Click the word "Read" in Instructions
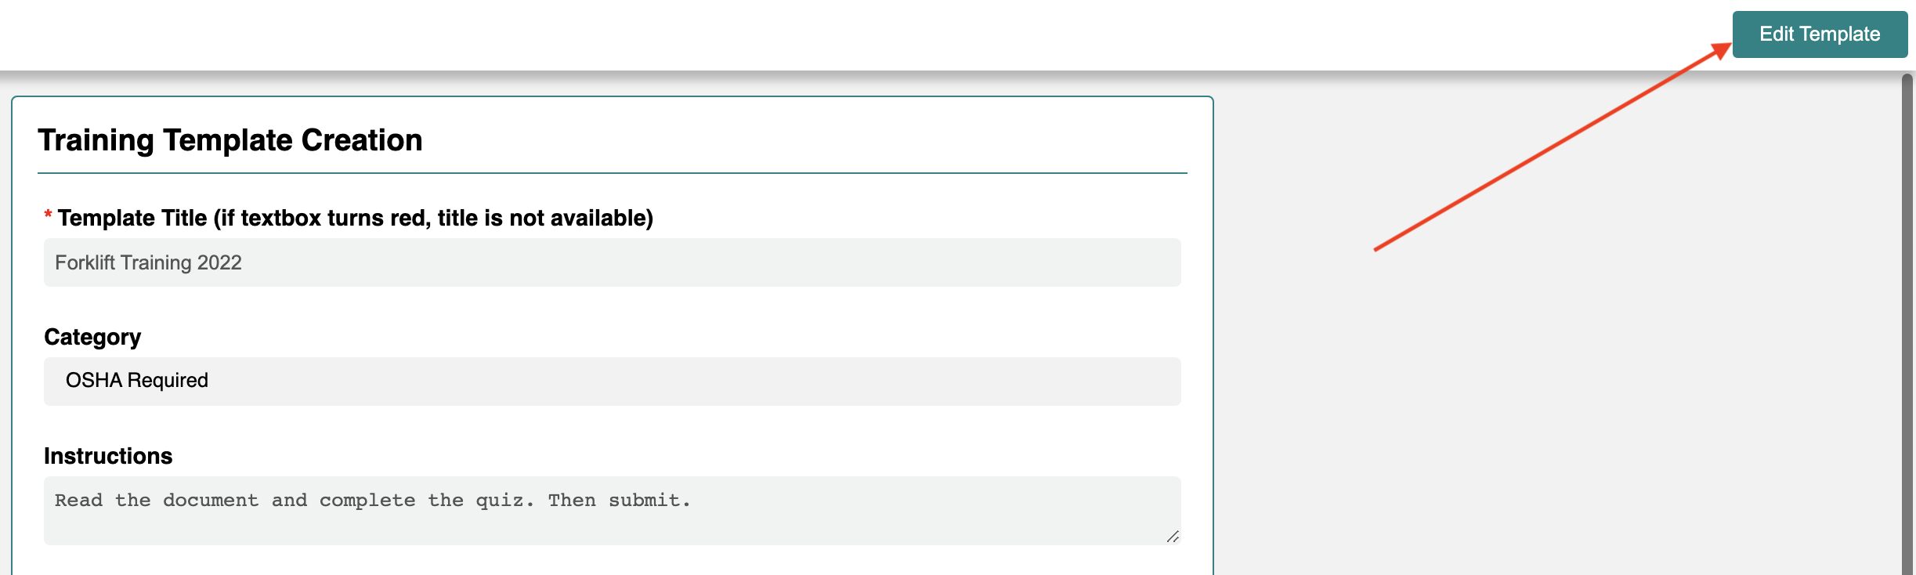Image resolution: width=1916 pixels, height=575 pixels. [x=78, y=501]
